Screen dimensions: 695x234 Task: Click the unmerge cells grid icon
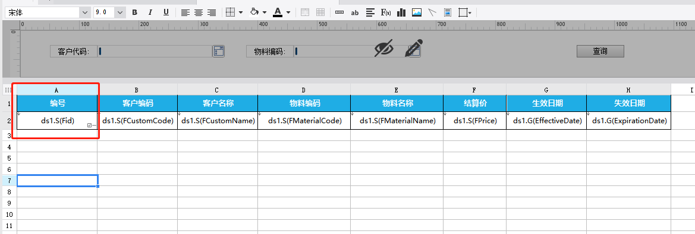320,12
